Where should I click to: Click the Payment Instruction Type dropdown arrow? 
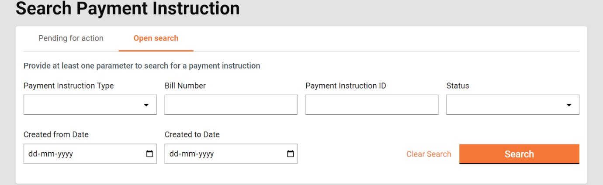(x=146, y=105)
